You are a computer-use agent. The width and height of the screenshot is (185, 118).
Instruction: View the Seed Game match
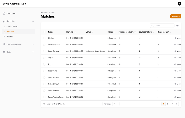[178, 71]
